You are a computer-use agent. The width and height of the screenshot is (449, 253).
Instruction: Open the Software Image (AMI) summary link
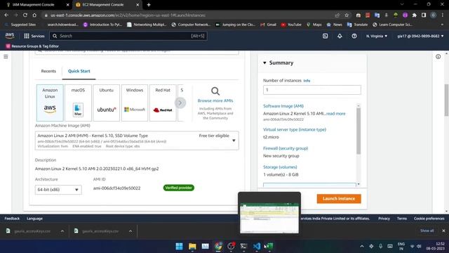tap(283, 106)
